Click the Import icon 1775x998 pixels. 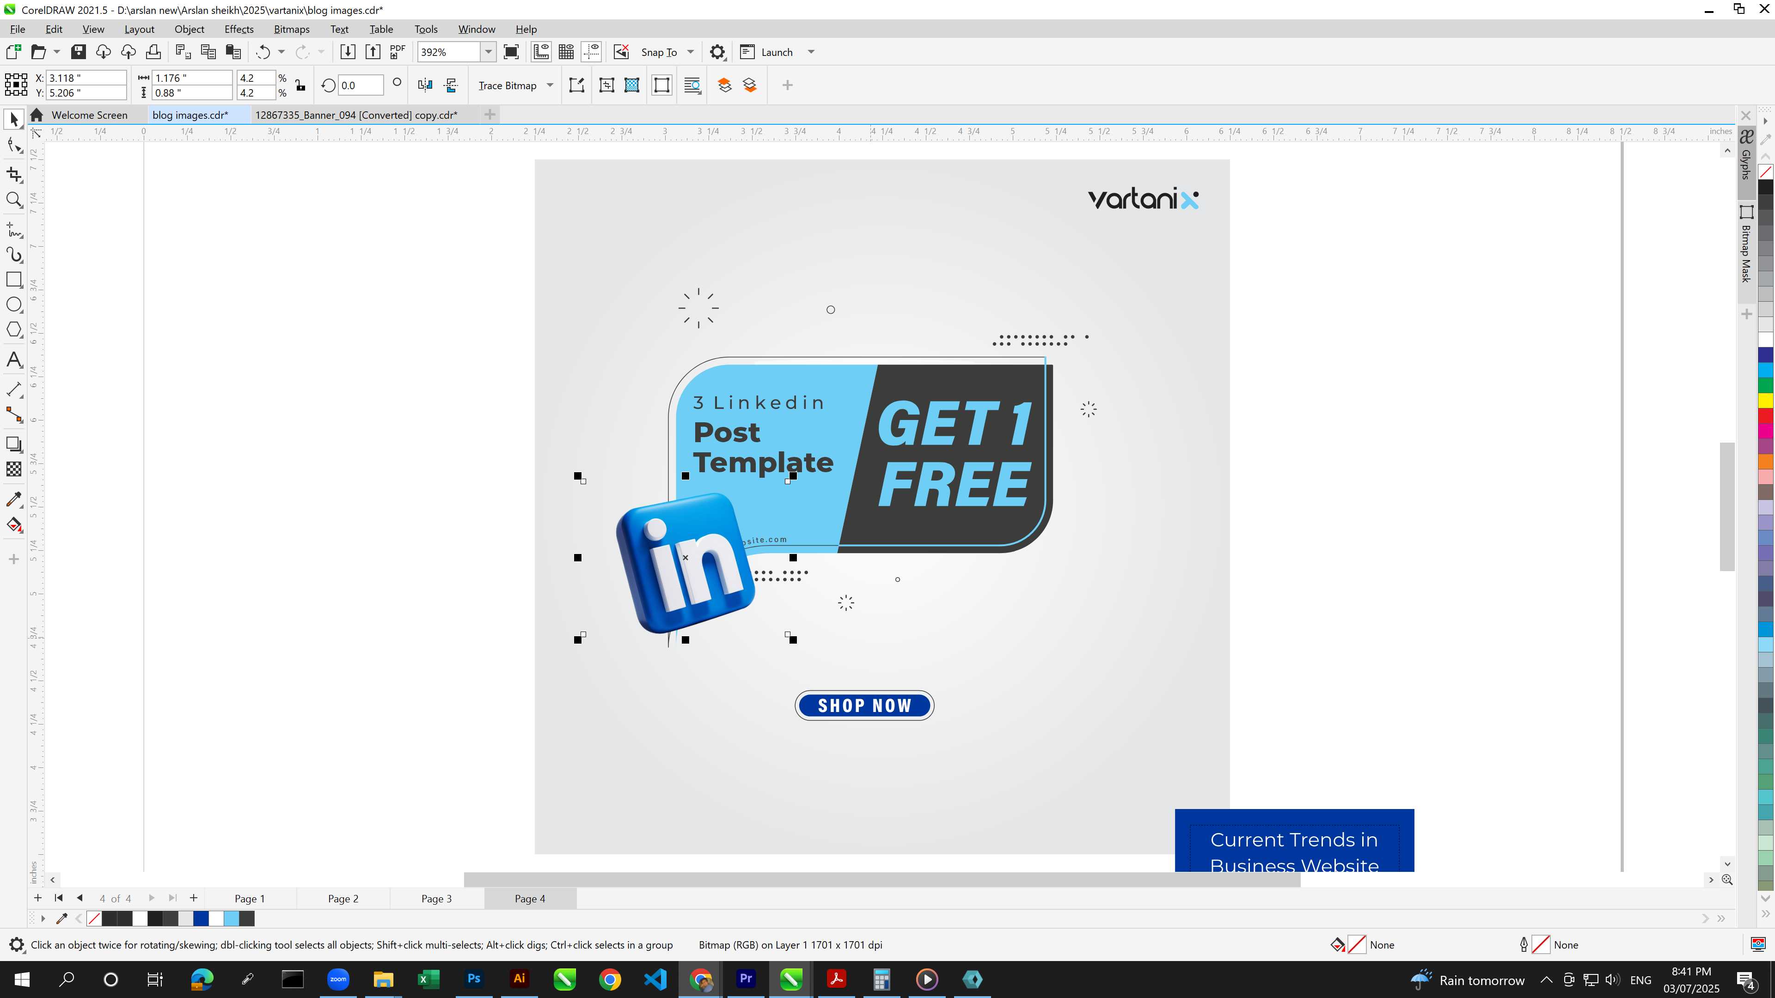[348, 52]
